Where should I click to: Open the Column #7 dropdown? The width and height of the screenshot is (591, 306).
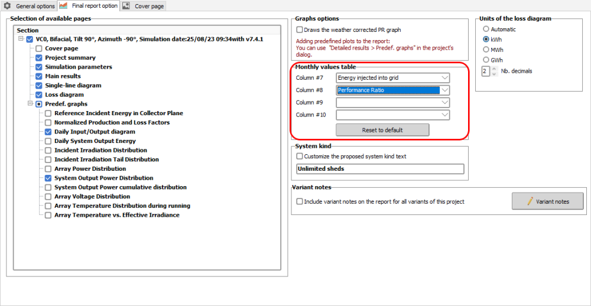(444, 78)
